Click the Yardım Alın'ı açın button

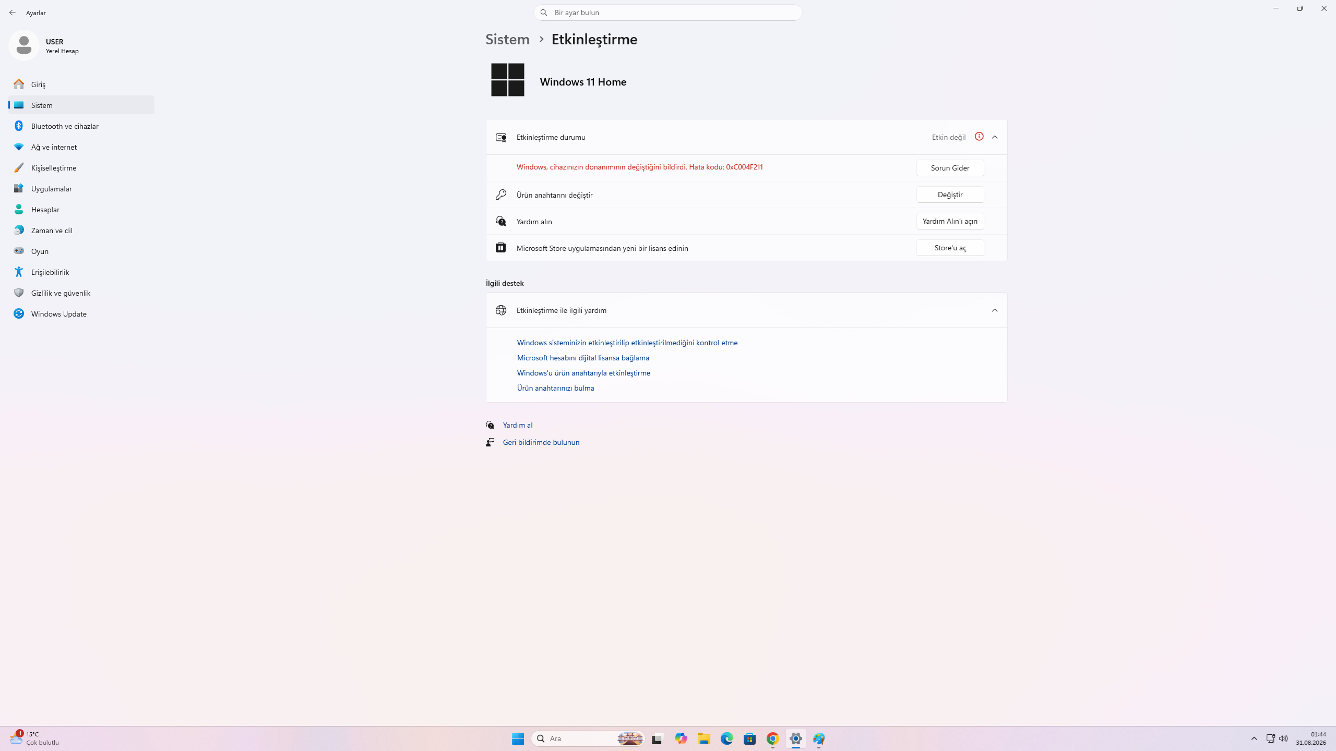(x=950, y=221)
